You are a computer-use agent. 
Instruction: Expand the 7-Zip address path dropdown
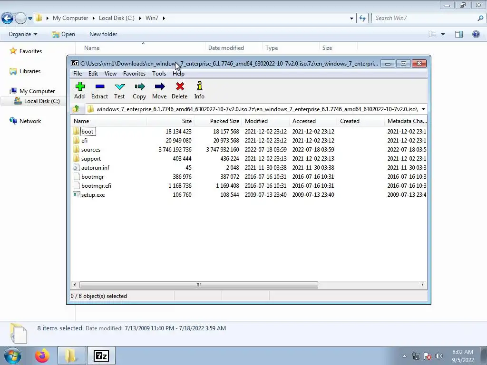pyautogui.click(x=423, y=109)
